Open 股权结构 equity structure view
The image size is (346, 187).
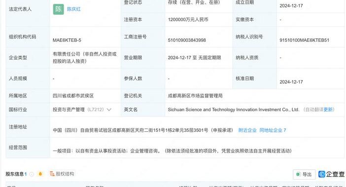click(62, 174)
